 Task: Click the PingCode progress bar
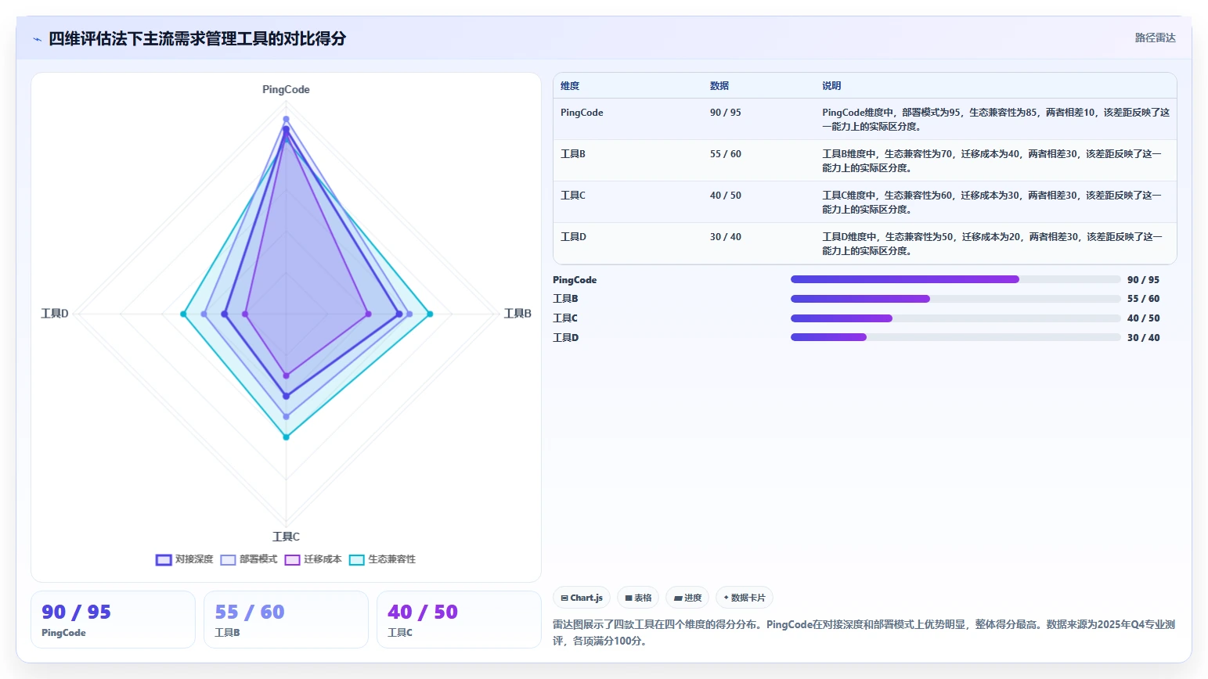[x=956, y=279]
